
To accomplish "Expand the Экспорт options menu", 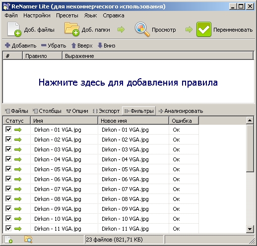I will [x=106, y=111].
